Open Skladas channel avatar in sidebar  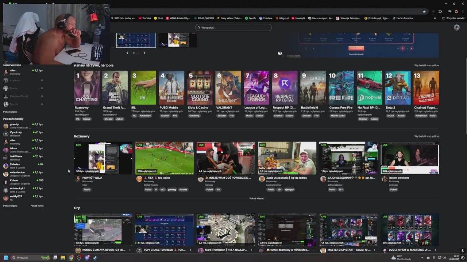(x=6, y=166)
